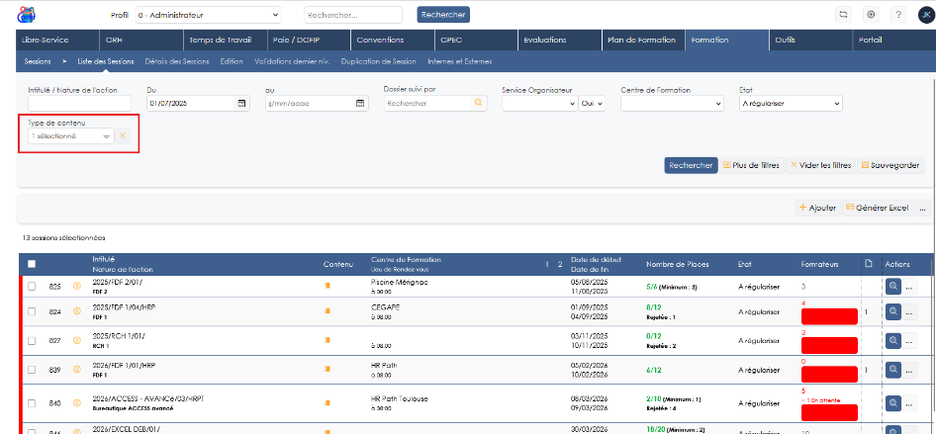Tick the checkbox for session 840
Viewport: 936px width, 434px height.
click(32, 403)
